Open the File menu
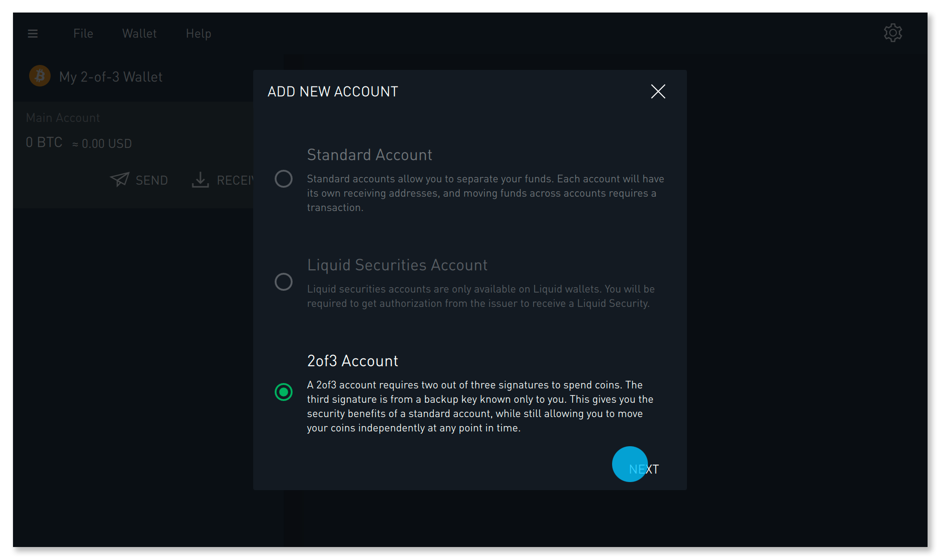The width and height of the screenshot is (941, 560). coord(83,34)
